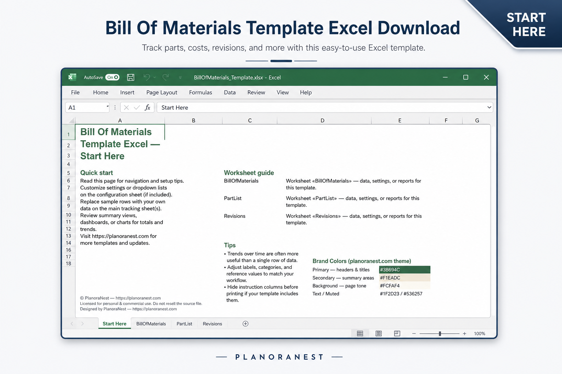The image size is (562, 374).
Task: Open the Insert ribbon tab
Action: coord(127,92)
